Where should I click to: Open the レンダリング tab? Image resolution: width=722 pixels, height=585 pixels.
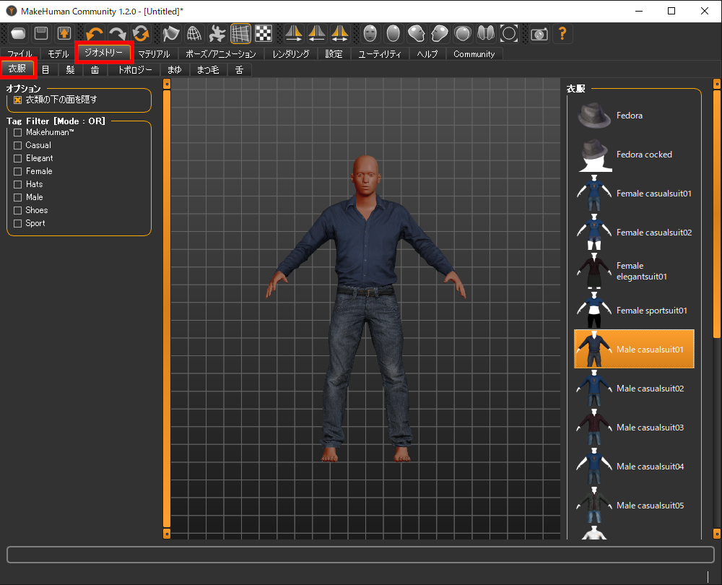pos(291,54)
